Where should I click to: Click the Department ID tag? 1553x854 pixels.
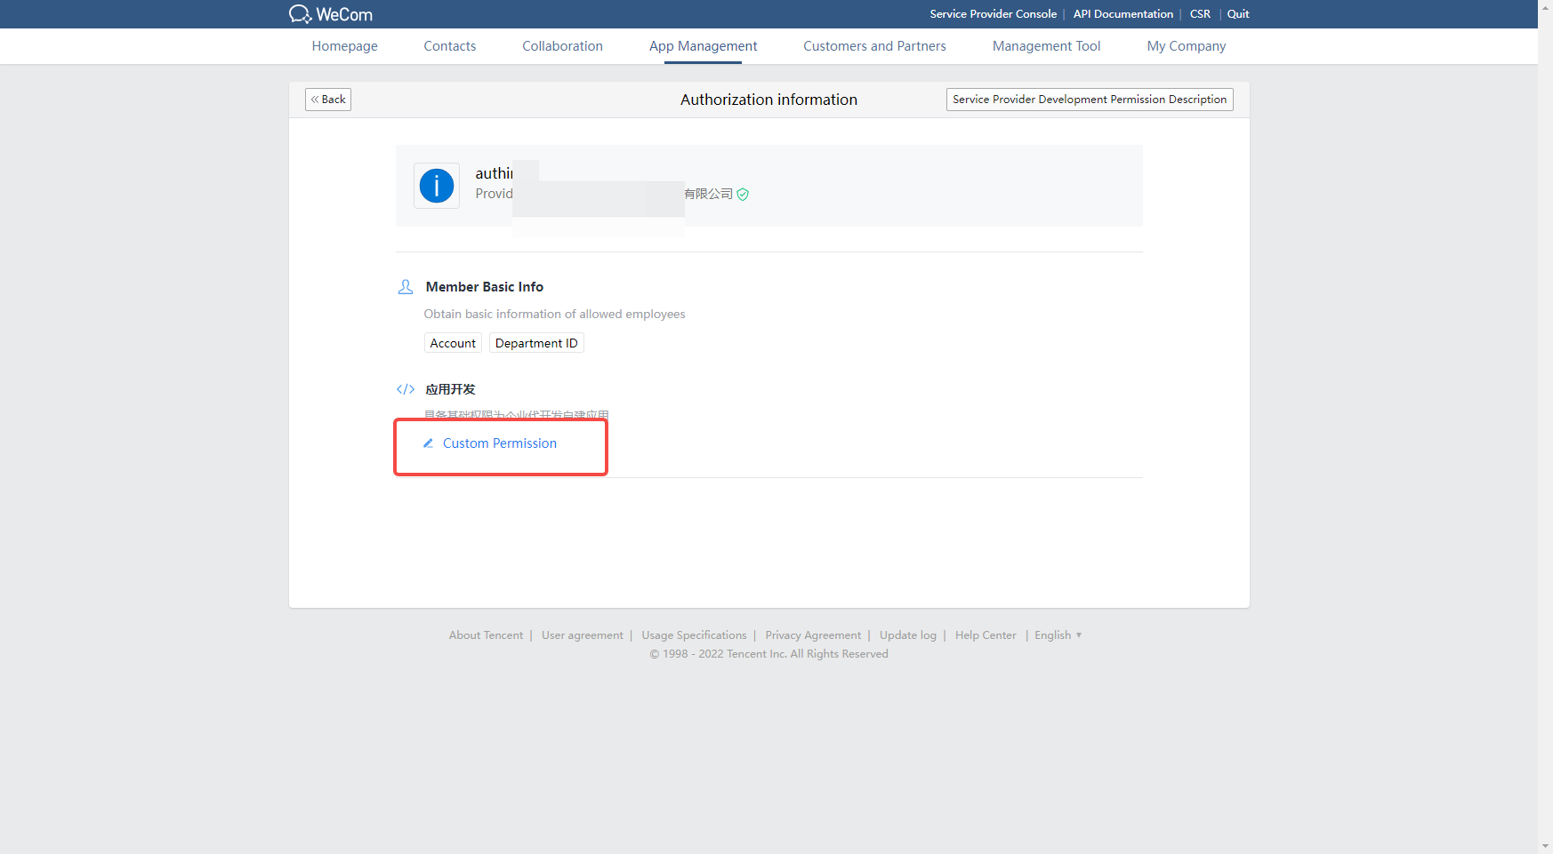coord(536,344)
